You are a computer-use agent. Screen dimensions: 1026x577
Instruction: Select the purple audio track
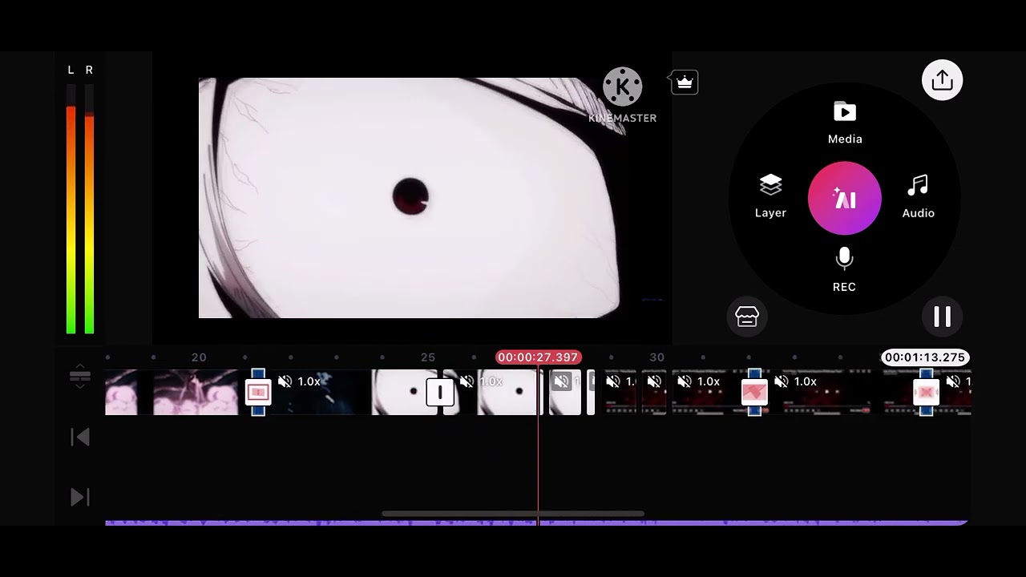pos(537,523)
